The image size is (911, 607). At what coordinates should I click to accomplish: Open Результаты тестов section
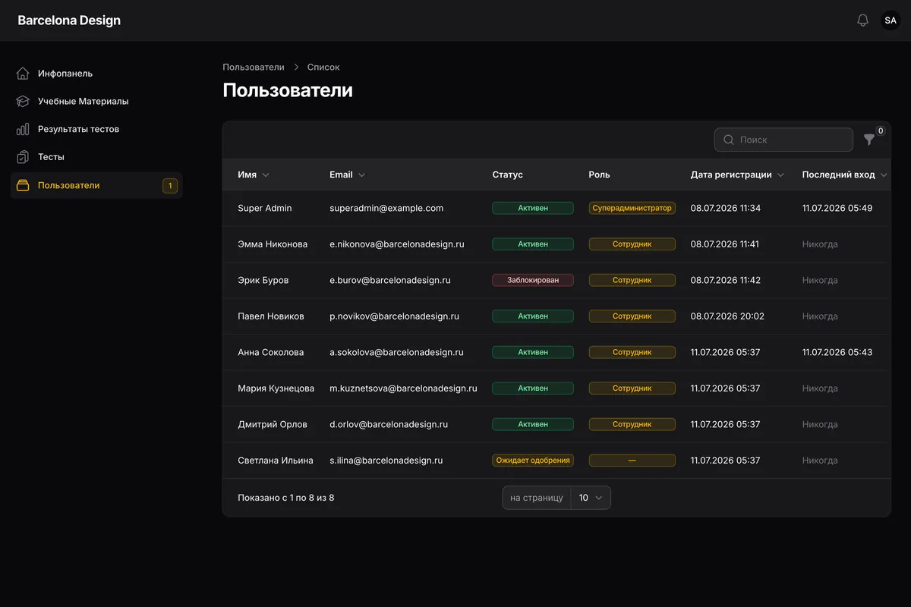coord(96,129)
